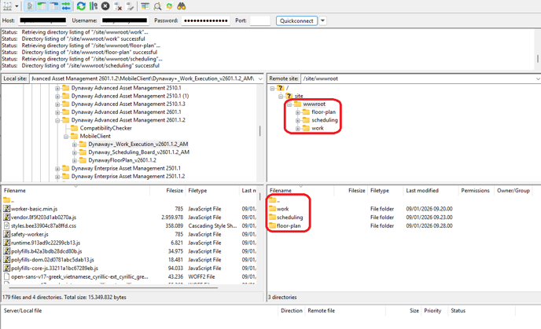Viewport: 541px width, 329px height.
Task: Collapse the MobileClient folder node
Action: point(66,137)
